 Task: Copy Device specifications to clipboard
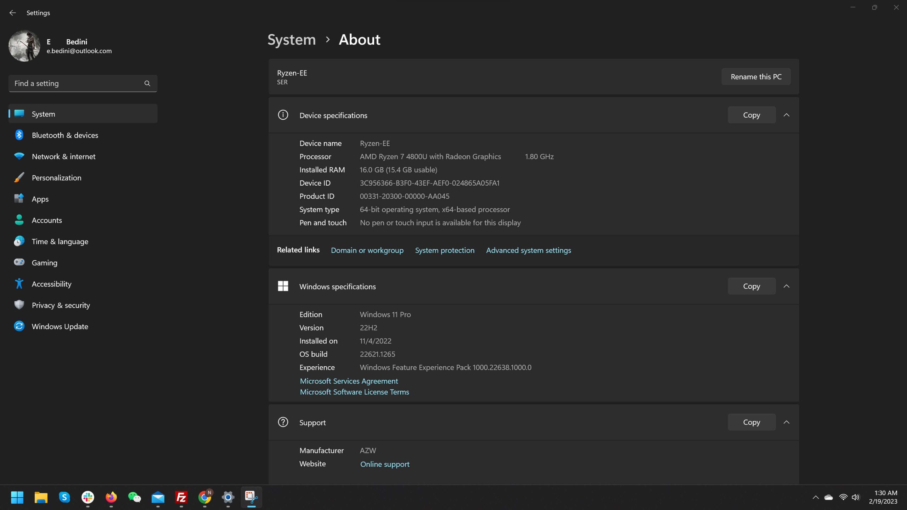coord(751,115)
